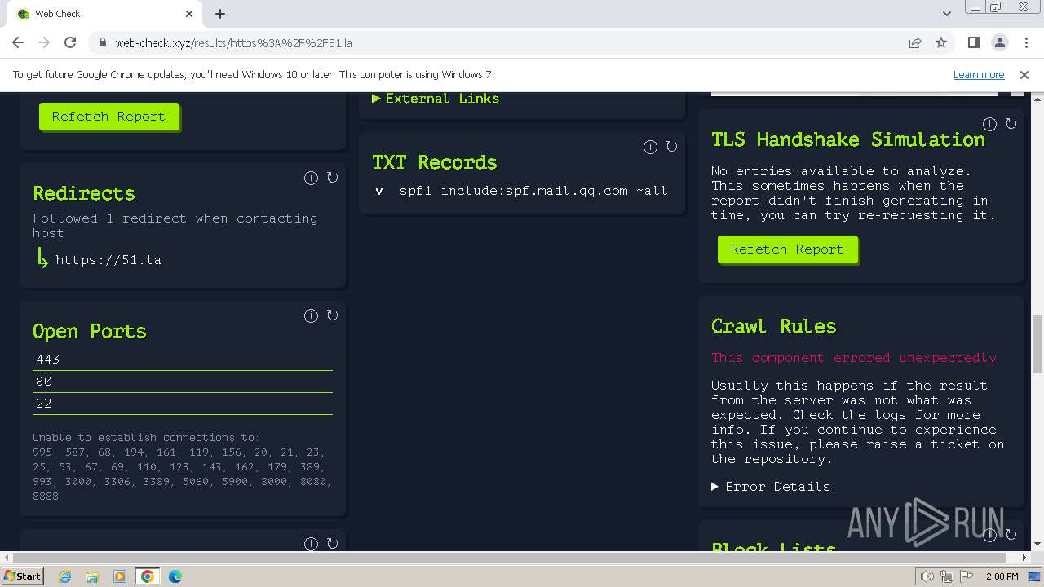1044x587 pixels.
Task: Dismiss the Chrome update notice
Action: [x=1024, y=74]
